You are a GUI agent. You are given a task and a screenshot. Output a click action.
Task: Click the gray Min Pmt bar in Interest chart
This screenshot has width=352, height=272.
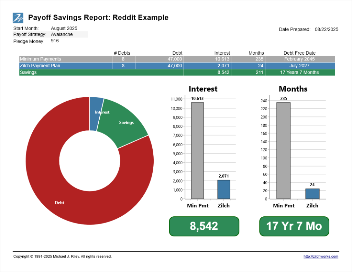click(197, 150)
